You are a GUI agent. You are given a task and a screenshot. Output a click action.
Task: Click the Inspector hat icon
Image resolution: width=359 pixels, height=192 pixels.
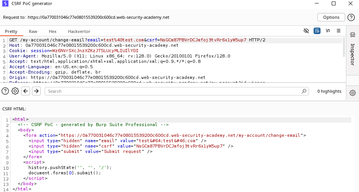click(352, 34)
